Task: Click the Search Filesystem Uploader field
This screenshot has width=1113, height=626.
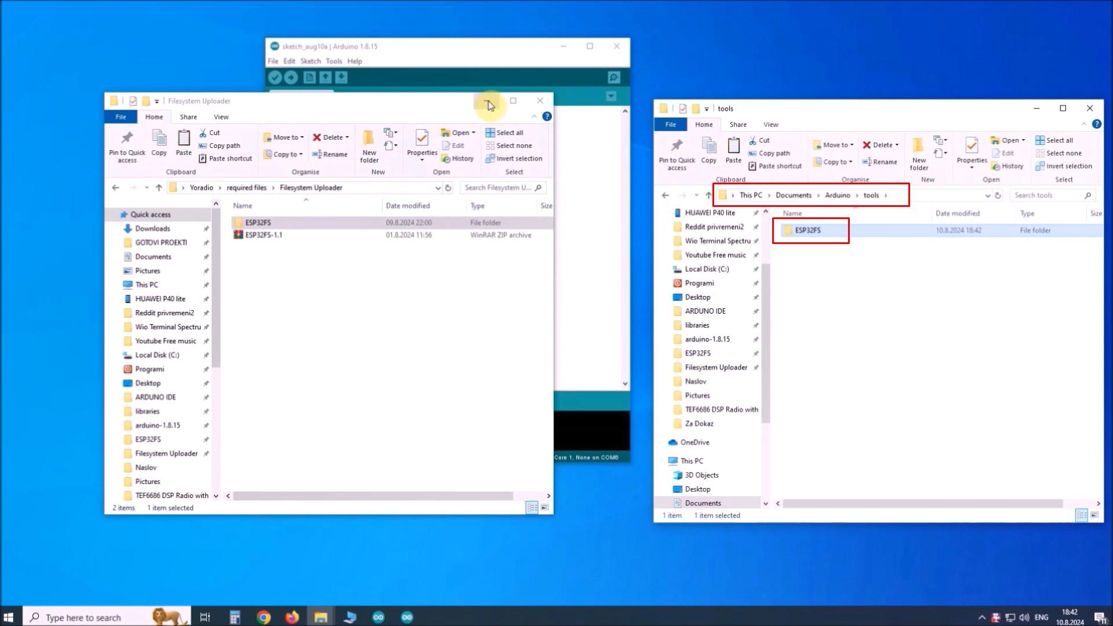Action: coord(501,188)
